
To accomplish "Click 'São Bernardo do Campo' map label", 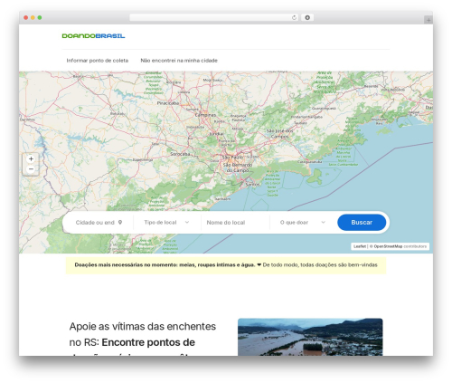I will pyautogui.click(x=238, y=168).
